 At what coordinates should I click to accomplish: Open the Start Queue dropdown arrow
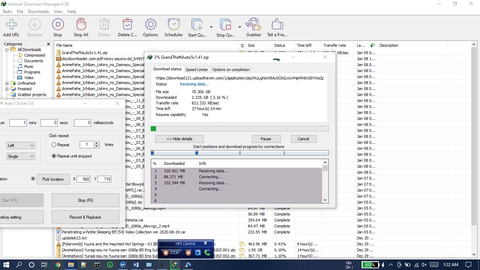[x=211, y=27]
